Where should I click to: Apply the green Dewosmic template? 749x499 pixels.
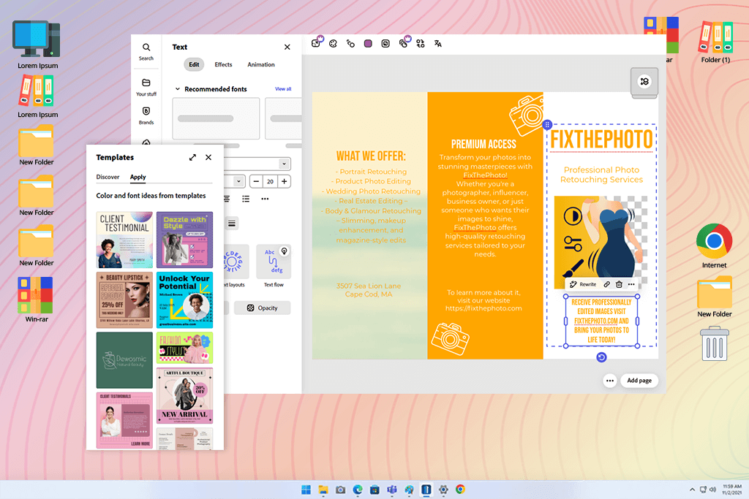(124, 360)
